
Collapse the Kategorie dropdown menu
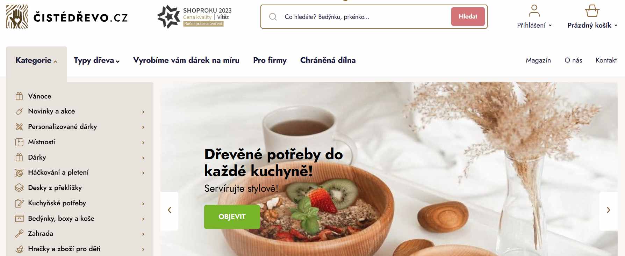coord(36,60)
